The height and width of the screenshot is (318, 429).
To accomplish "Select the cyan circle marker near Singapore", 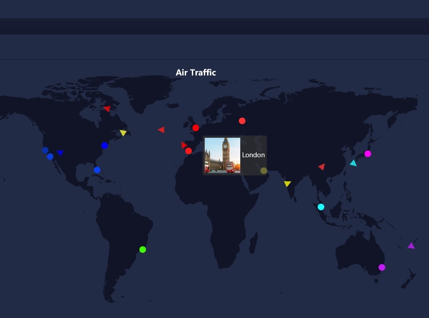I will click(x=321, y=207).
